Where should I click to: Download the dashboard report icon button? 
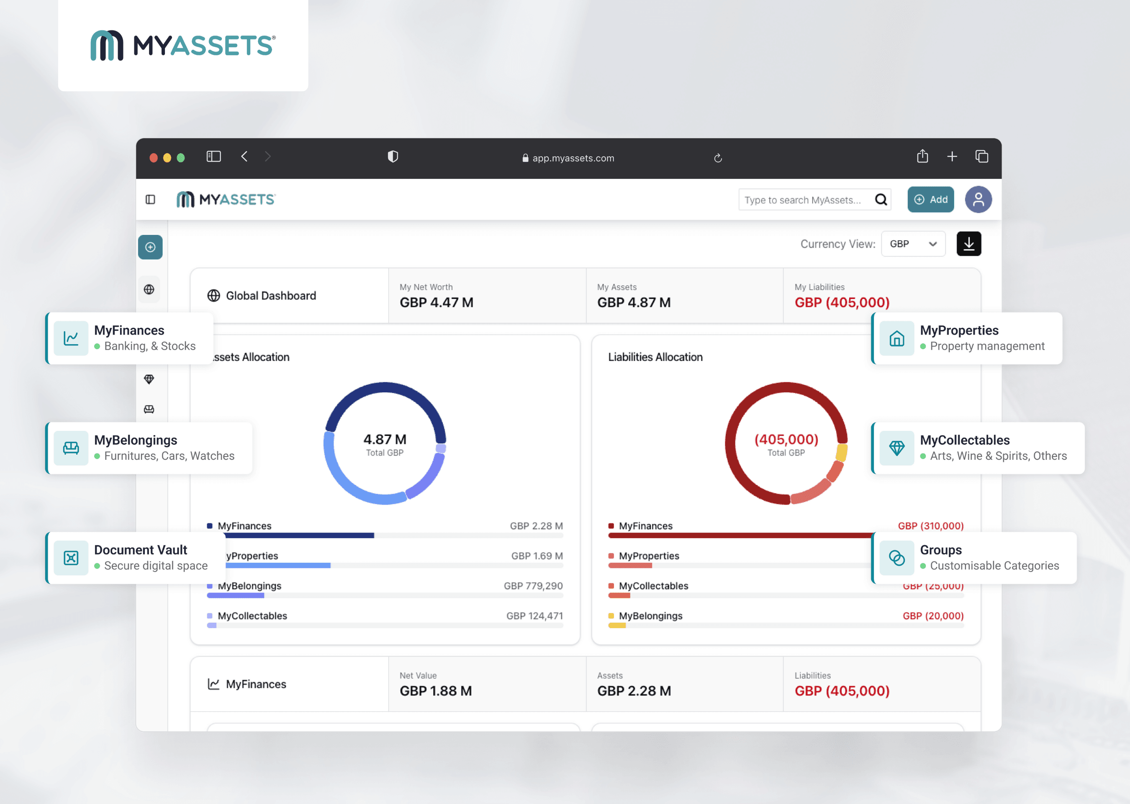tap(968, 244)
